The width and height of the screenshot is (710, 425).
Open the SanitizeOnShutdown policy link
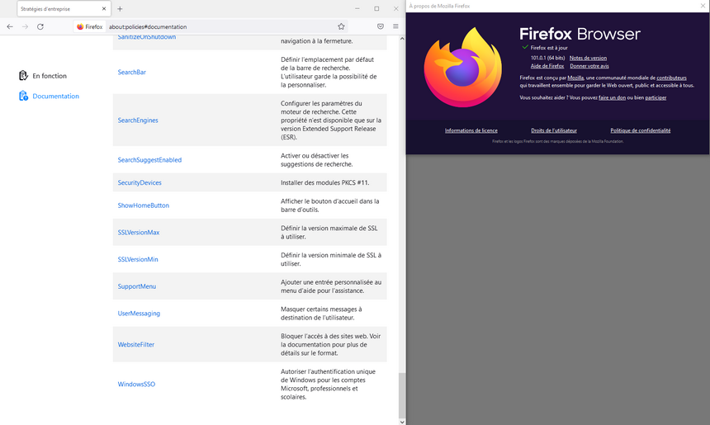[147, 37]
